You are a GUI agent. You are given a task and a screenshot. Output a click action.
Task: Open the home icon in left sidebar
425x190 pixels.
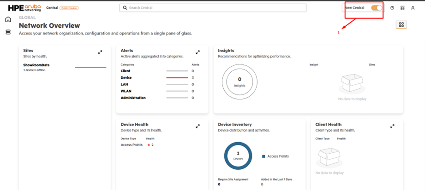tap(8, 19)
